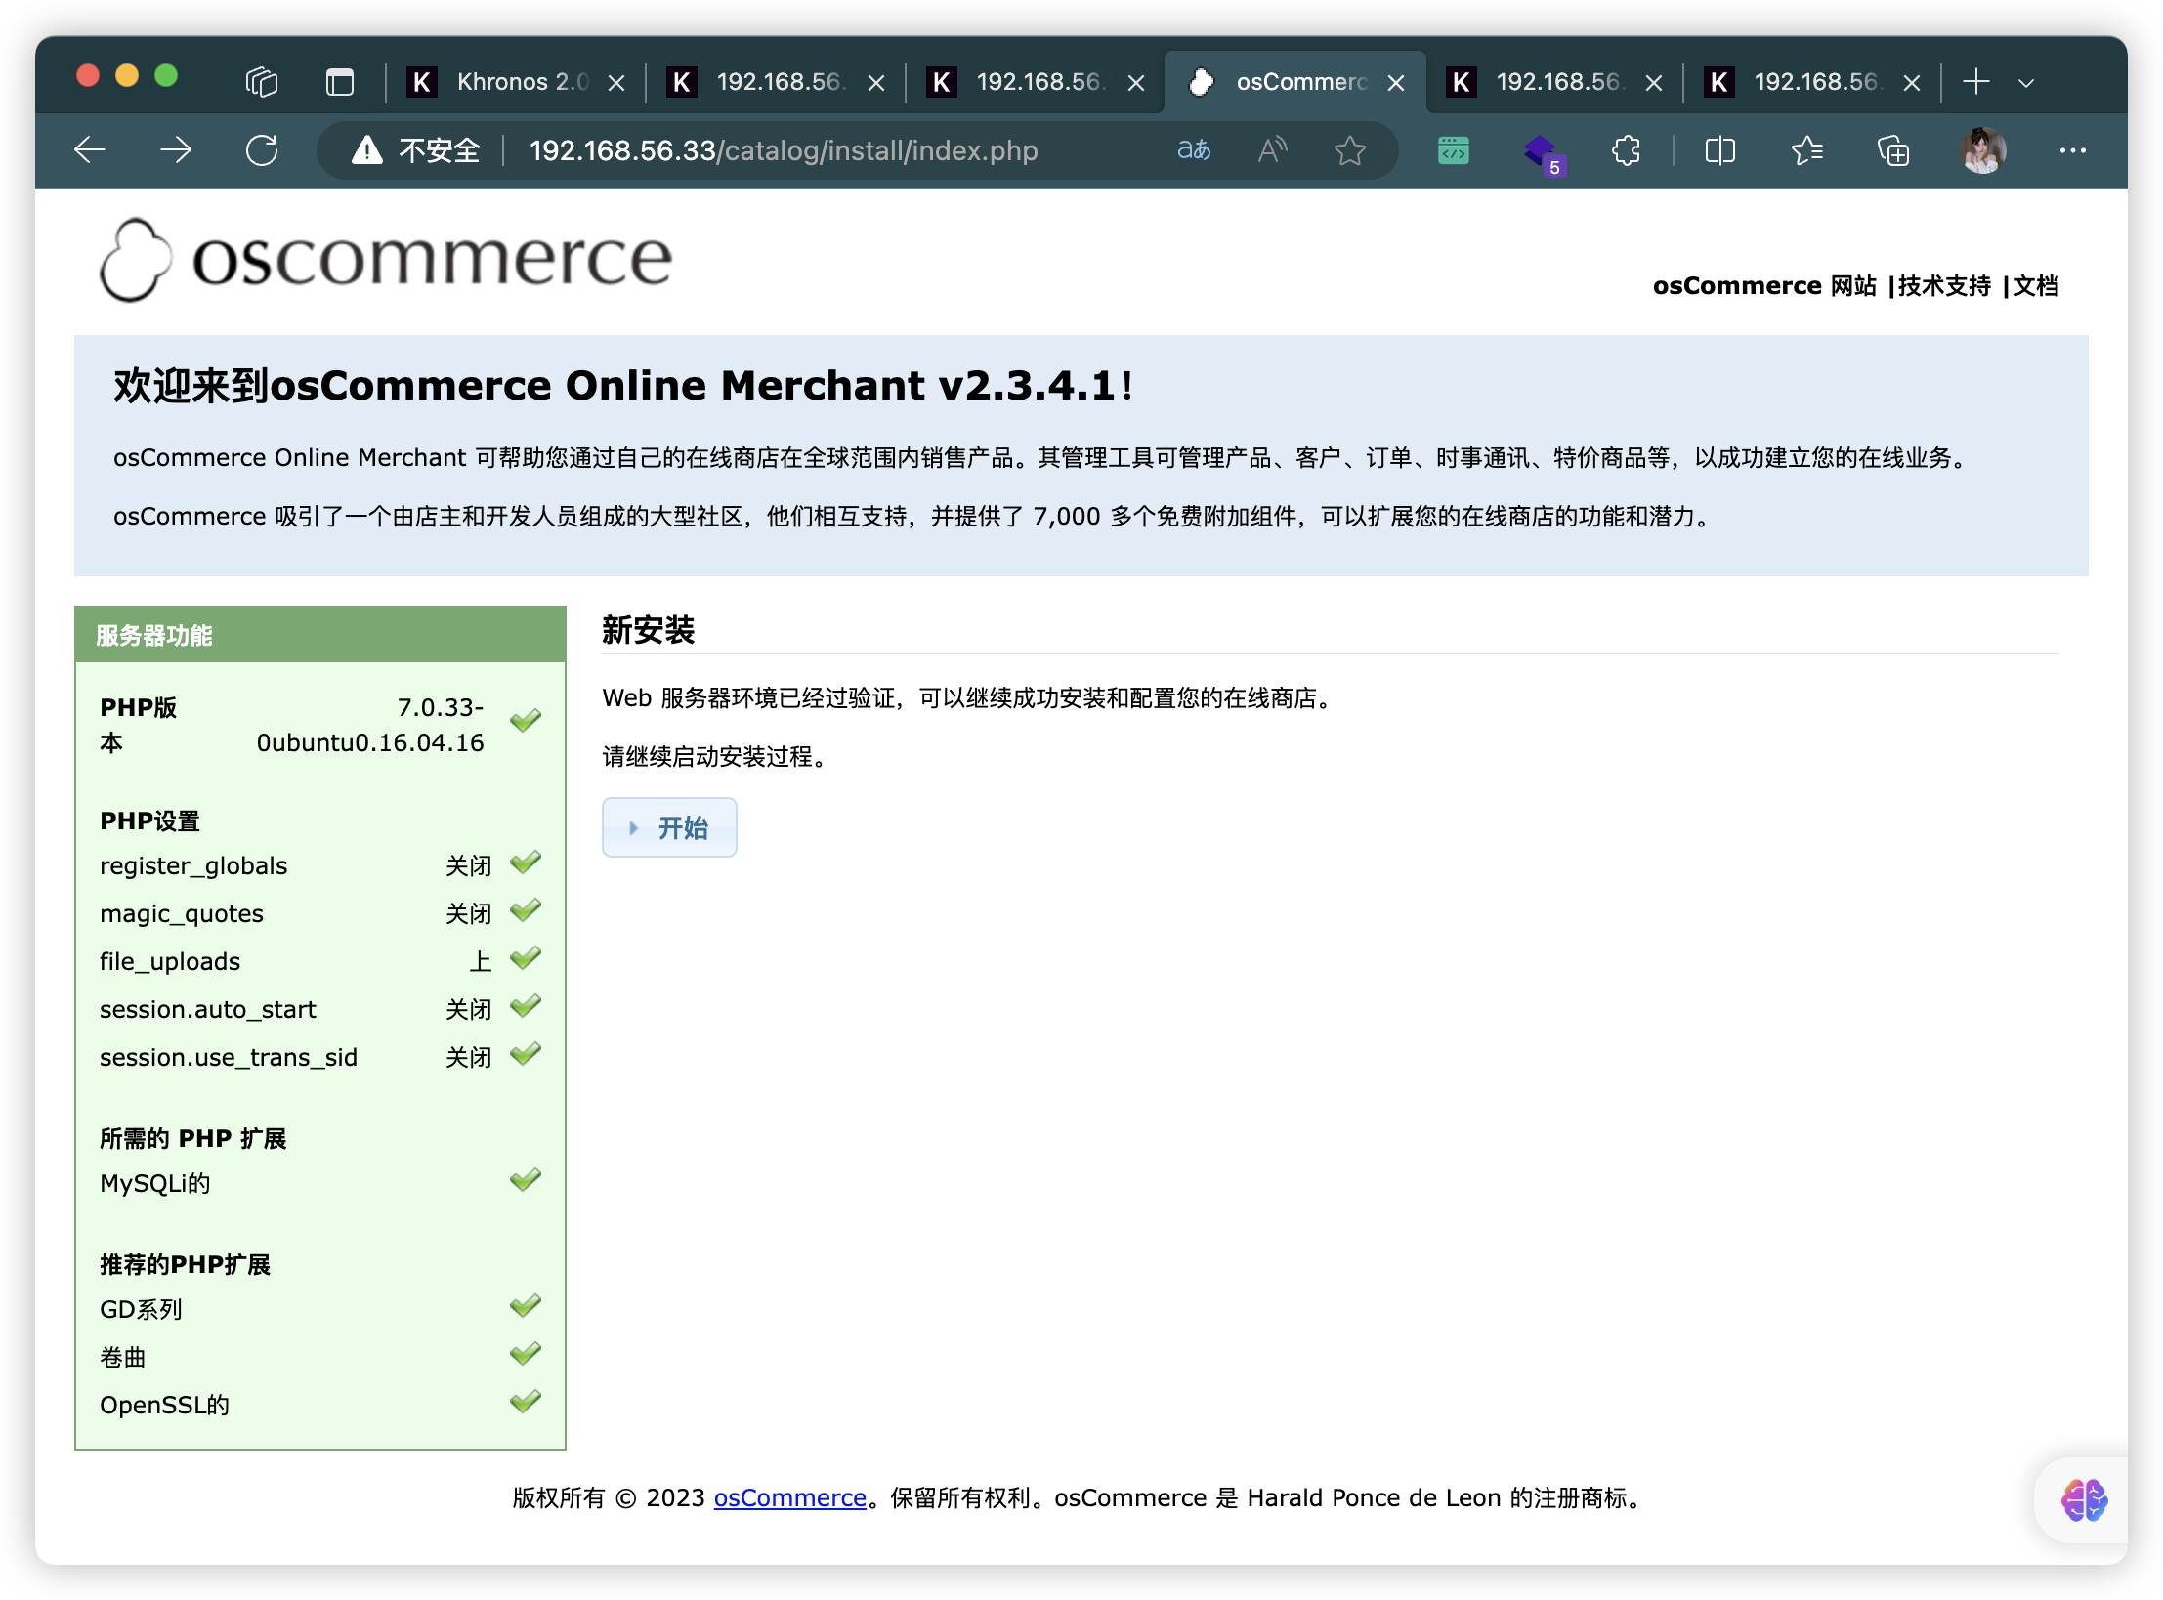Click the register_globals setting label
The image size is (2163, 1600).
193,865
